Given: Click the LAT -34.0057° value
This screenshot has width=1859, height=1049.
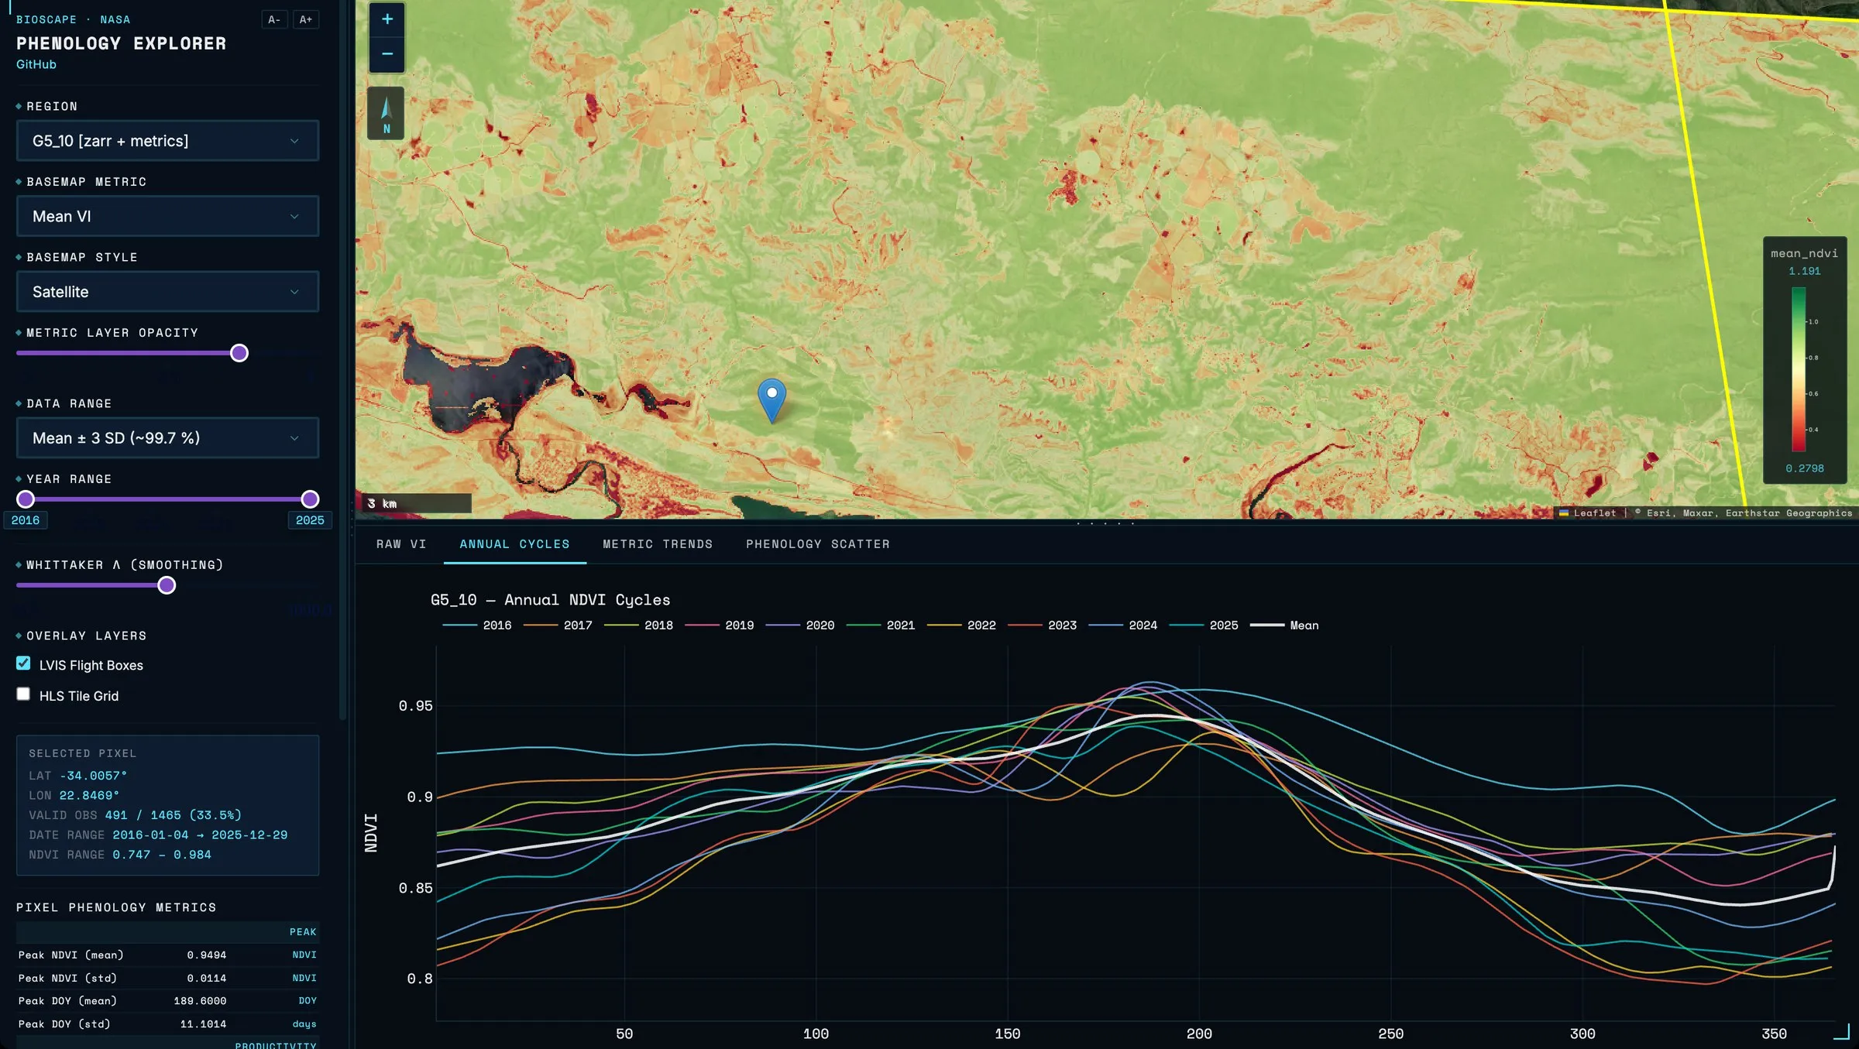Looking at the screenshot, I should 93,776.
